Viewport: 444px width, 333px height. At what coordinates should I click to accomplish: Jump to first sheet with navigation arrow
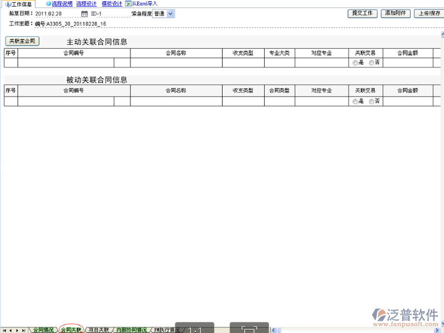tap(4, 330)
